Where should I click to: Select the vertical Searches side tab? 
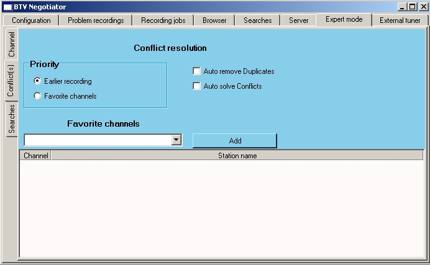coord(12,119)
